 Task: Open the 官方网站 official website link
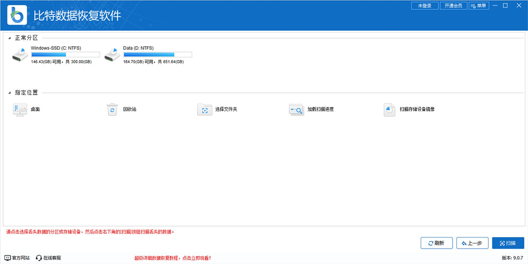[x=17, y=258]
